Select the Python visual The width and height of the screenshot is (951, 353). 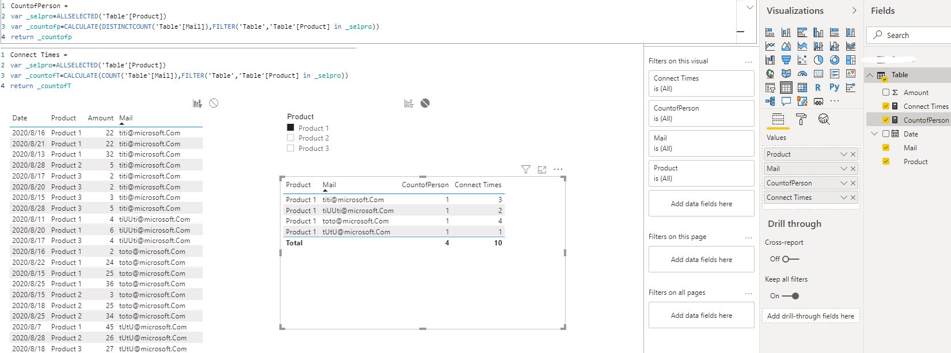(x=834, y=88)
